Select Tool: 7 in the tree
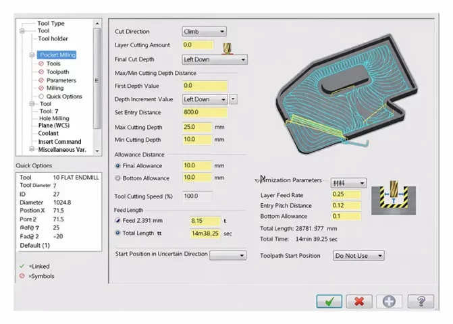Screen dimensions: 453x324 click(49, 111)
